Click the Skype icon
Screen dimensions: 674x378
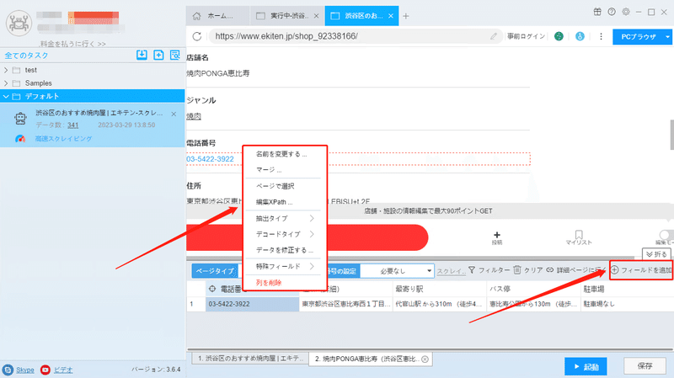coord(8,370)
